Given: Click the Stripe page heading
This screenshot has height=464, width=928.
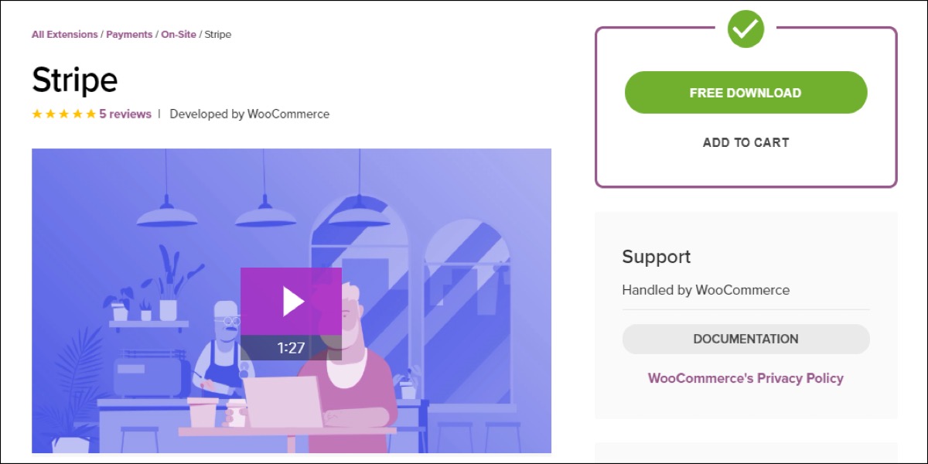Looking at the screenshot, I should [74, 80].
